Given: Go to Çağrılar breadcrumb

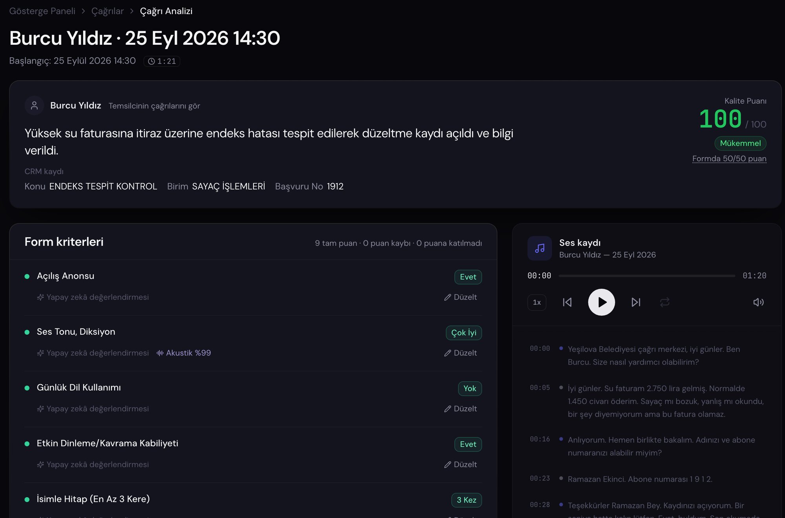Looking at the screenshot, I should click(107, 11).
